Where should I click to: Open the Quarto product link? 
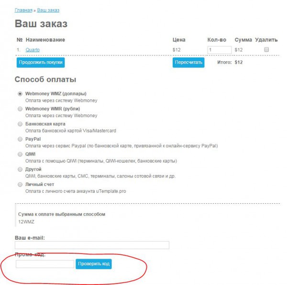coord(33,50)
